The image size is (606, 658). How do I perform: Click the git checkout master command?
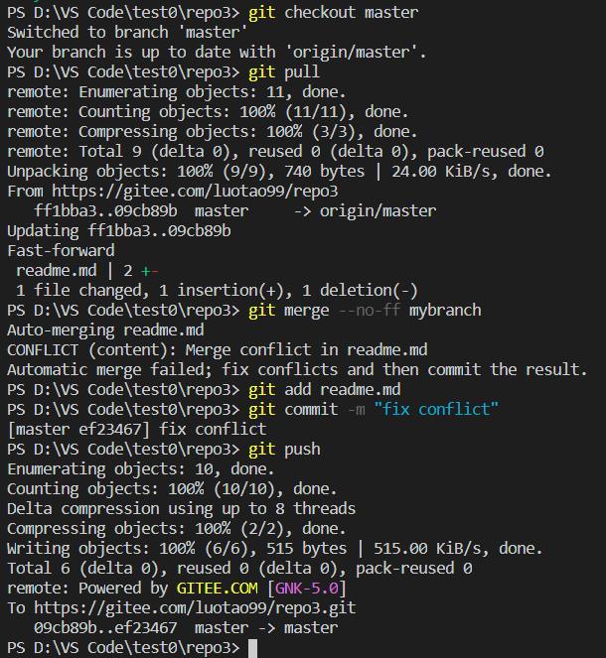(x=334, y=12)
